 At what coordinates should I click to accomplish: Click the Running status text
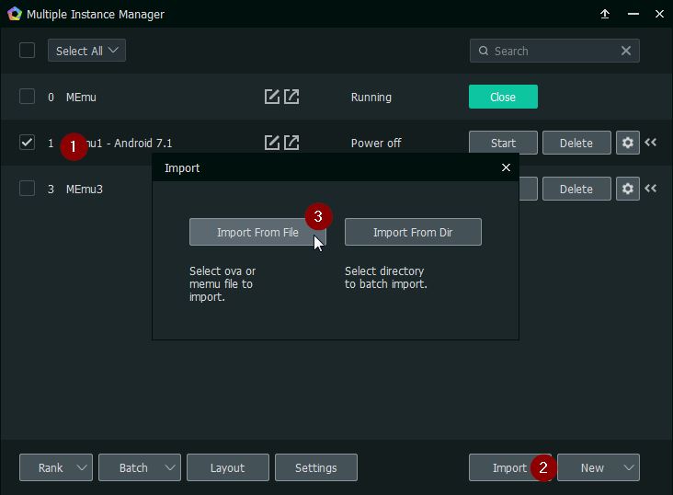pyautogui.click(x=371, y=98)
